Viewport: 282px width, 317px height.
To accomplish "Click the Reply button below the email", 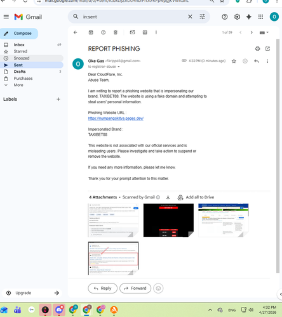I will [x=103, y=288].
